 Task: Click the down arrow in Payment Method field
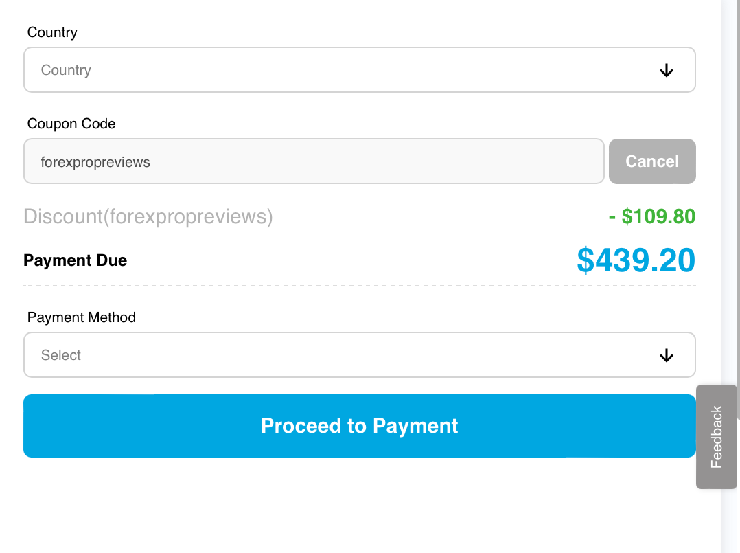click(x=666, y=355)
